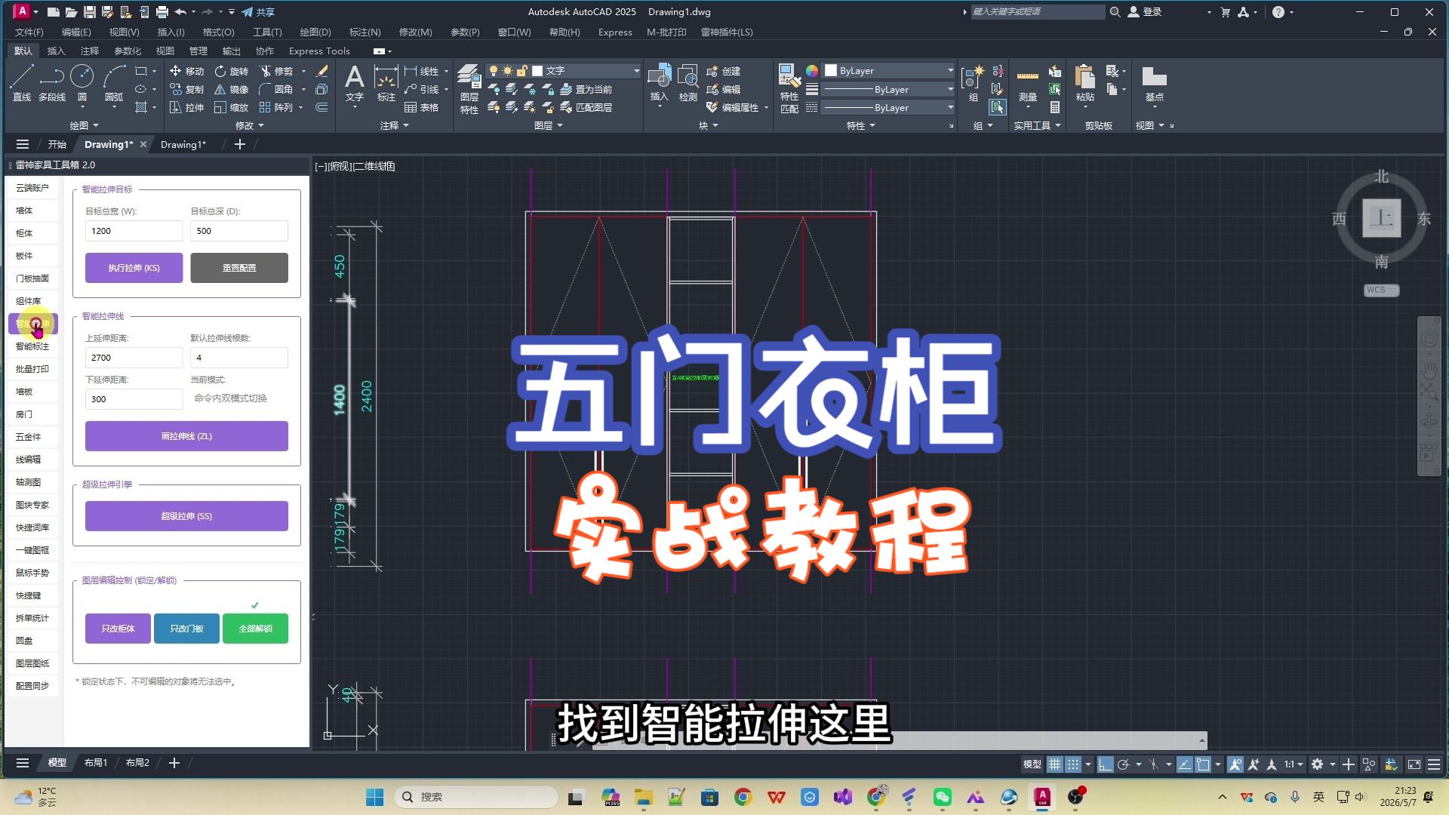Open the ByLayer lineweight dropdown

click(888, 89)
